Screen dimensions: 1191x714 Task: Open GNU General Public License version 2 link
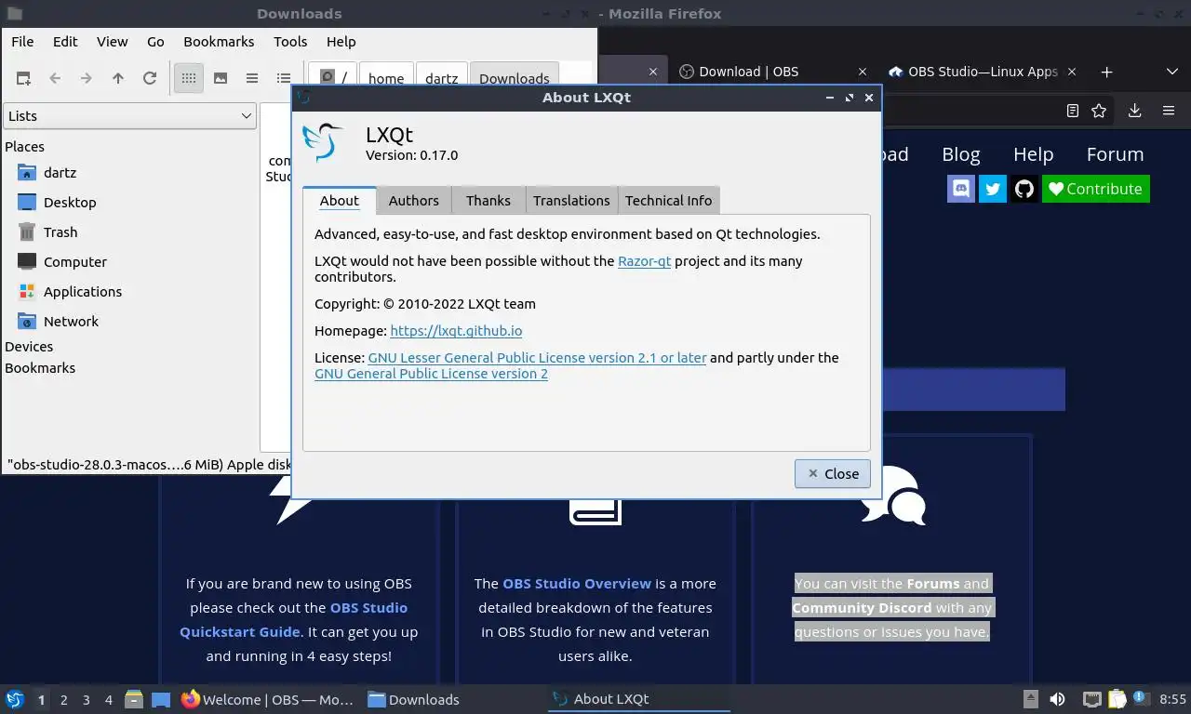pos(431,374)
